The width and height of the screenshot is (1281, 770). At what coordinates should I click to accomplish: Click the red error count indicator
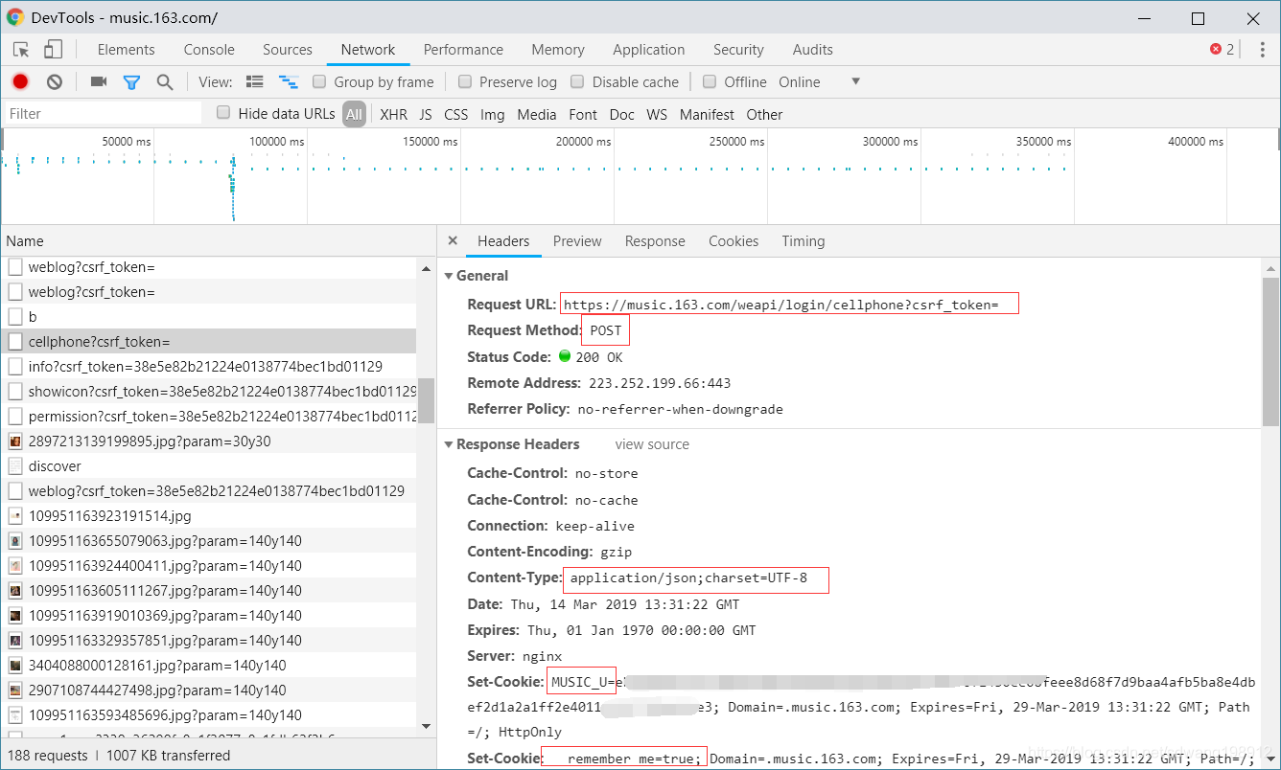pyautogui.click(x=1223, y=50)
